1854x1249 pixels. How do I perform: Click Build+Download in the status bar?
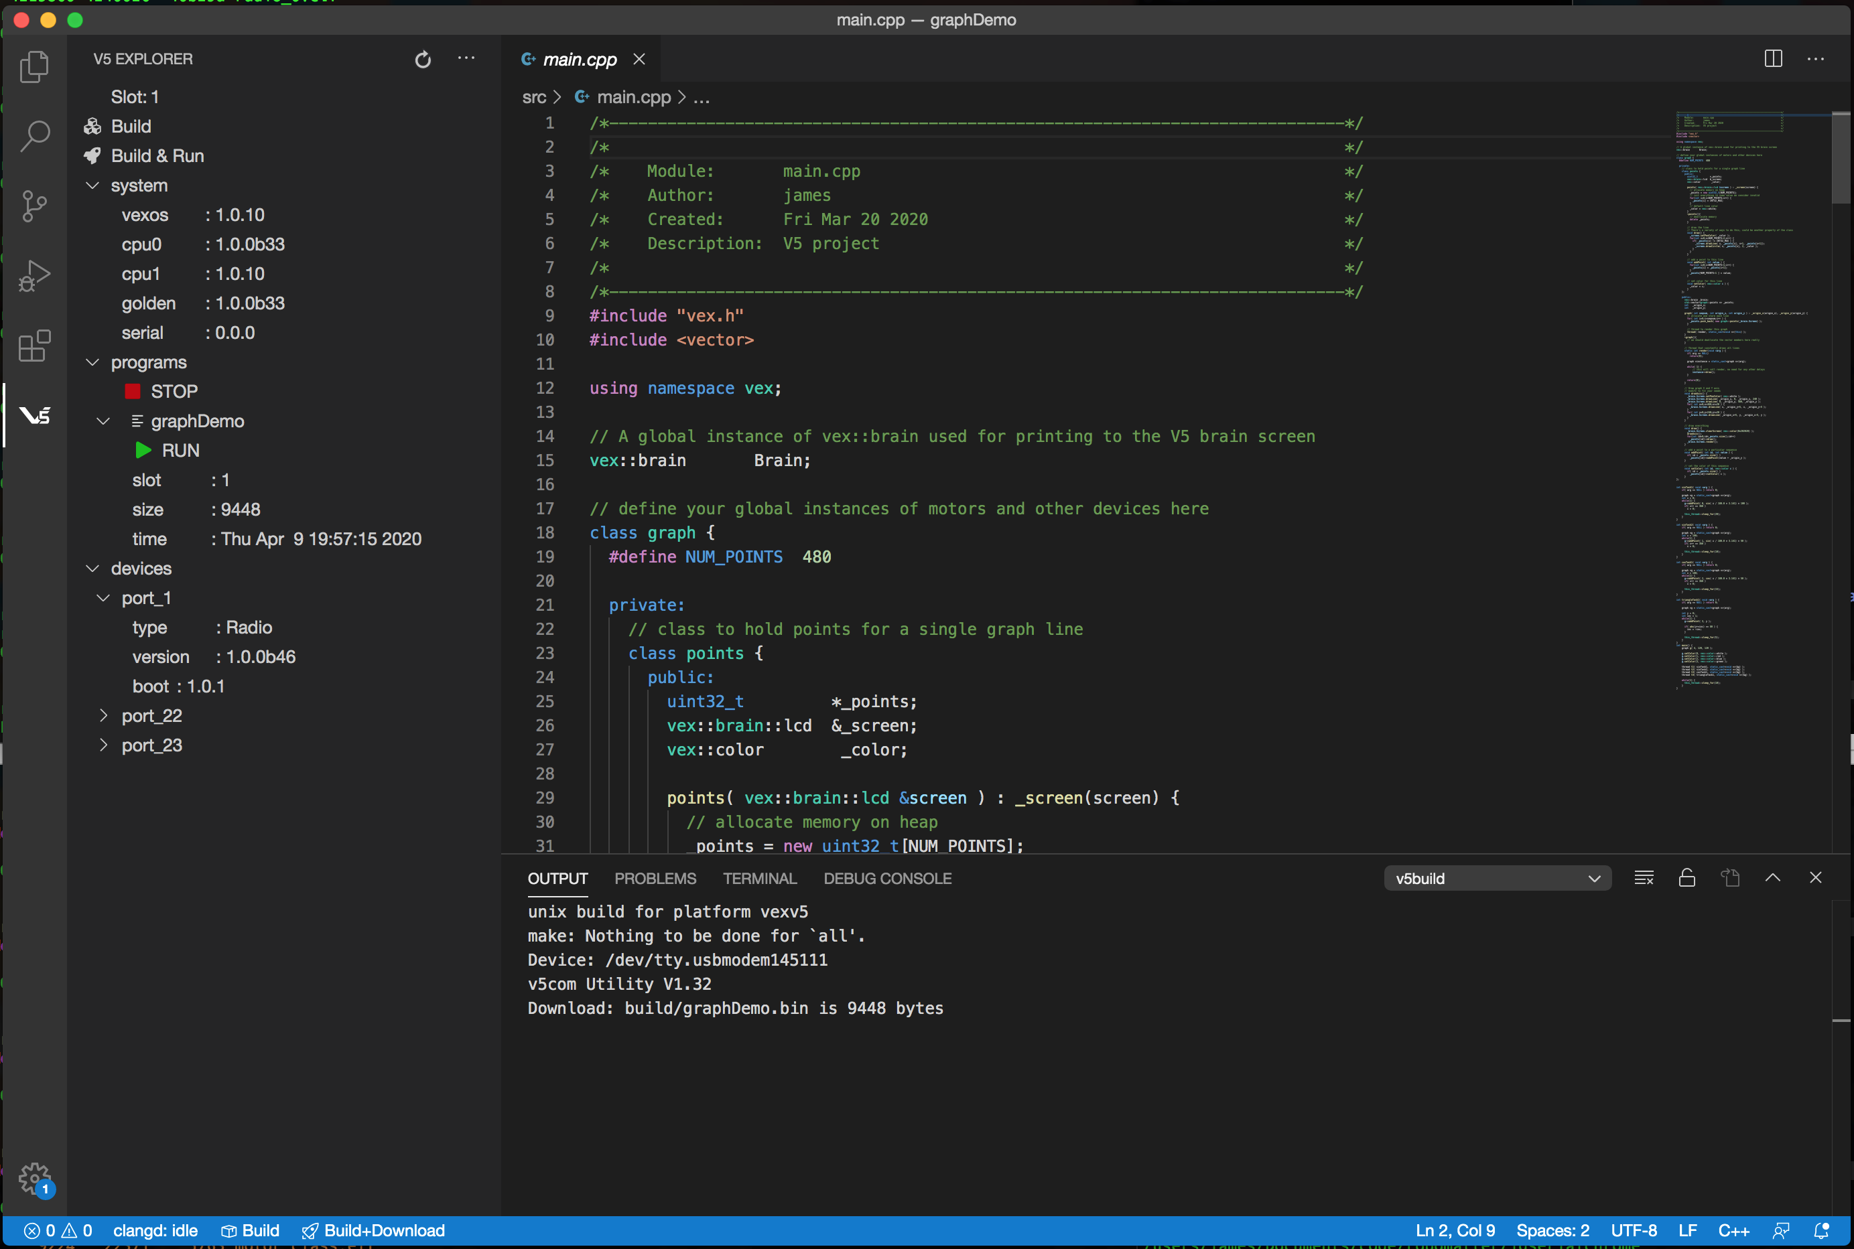[x=374, y=1230]
